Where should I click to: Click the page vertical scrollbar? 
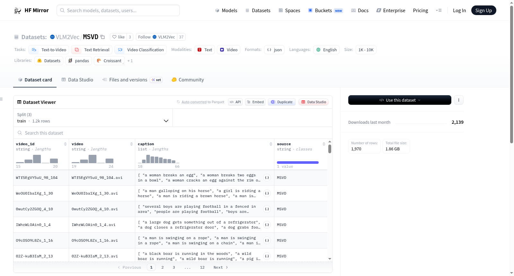pyautogui.click(x=511, y=74)
